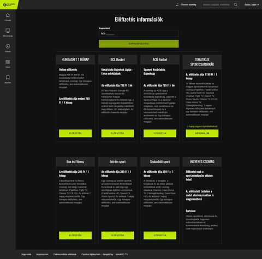Click the Tartalom heading in Ingyenes csomag
Viewport: 262px width, 259px height.
coord(190,211)
